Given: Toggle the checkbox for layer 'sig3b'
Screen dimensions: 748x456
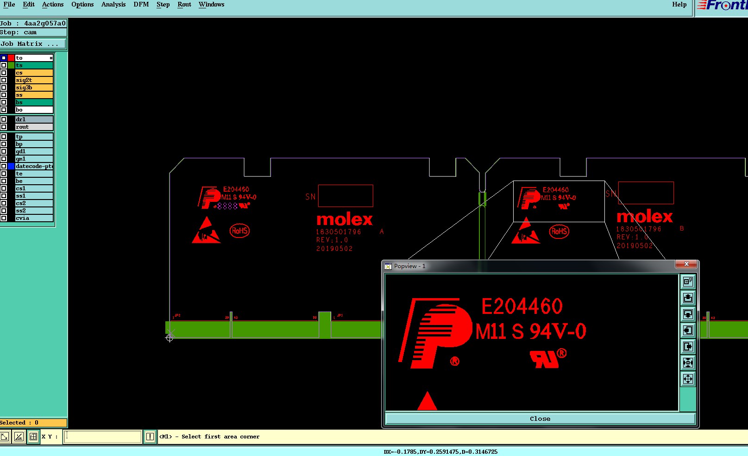Looking at the screenshot, I should click(x=4, y=87).
